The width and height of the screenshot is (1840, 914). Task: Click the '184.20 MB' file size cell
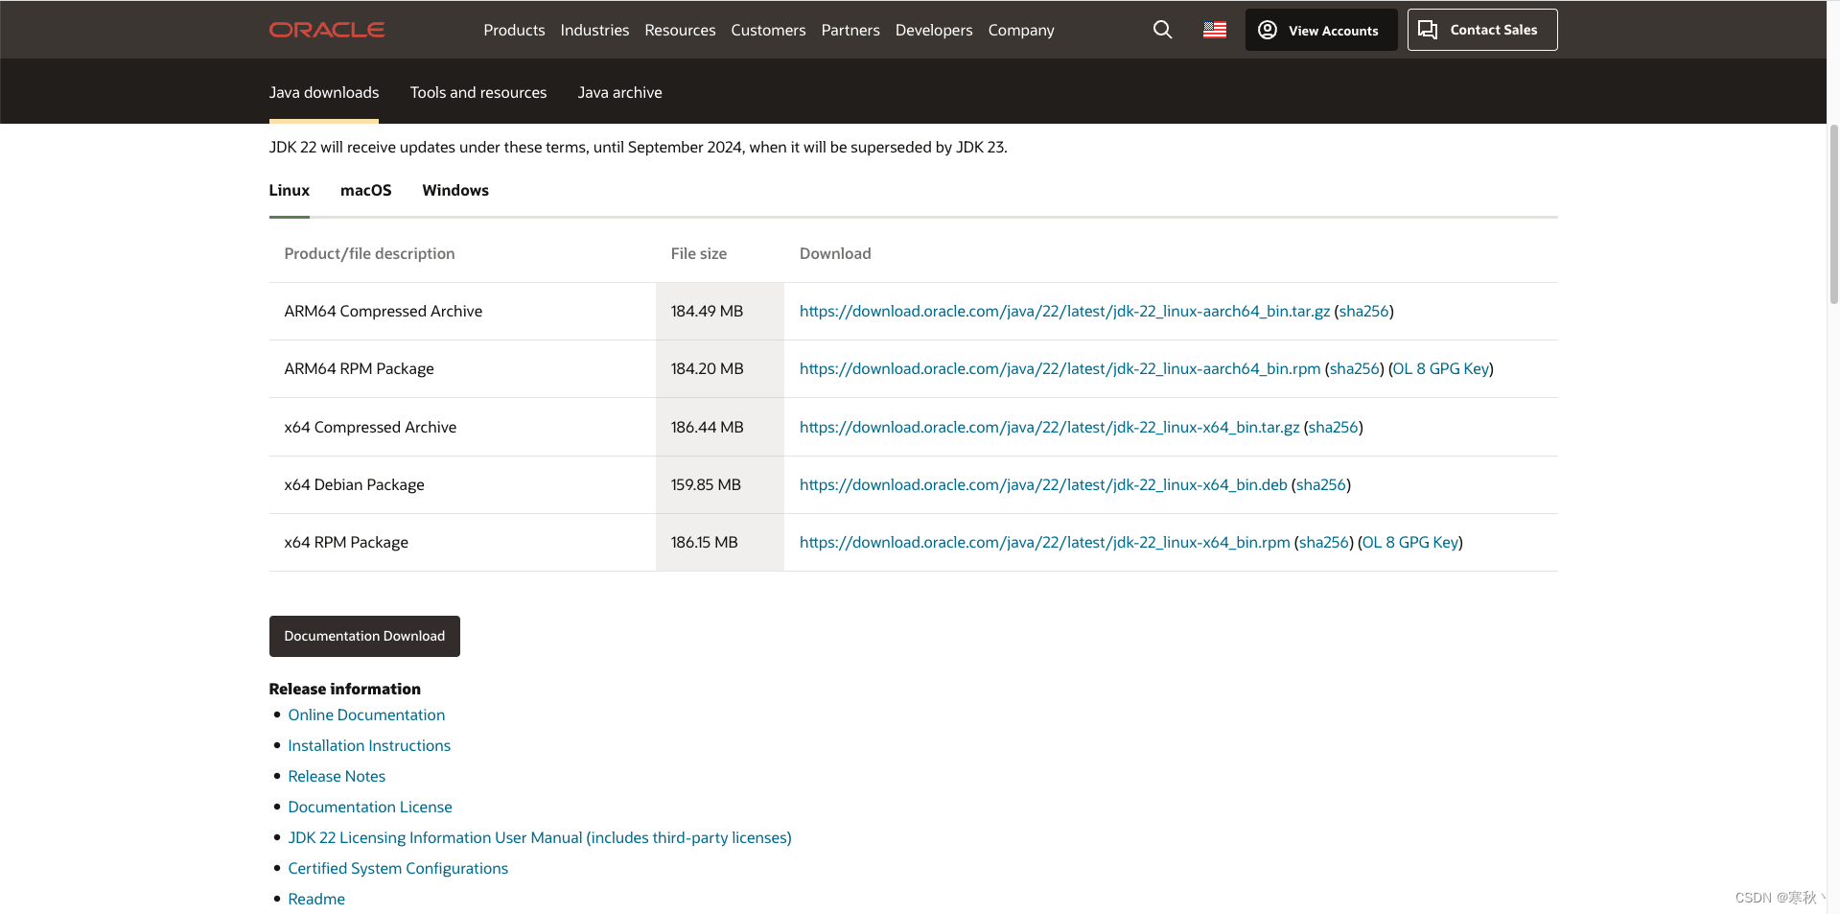point(720,368)
